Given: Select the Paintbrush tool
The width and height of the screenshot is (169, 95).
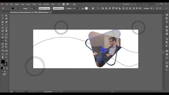Looking at the screenshot, I should point(6,28).
